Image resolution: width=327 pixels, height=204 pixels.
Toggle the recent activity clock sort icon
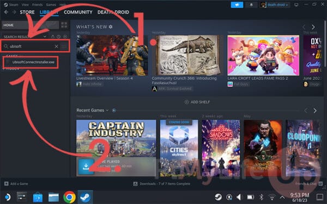[x=59, y=36]
